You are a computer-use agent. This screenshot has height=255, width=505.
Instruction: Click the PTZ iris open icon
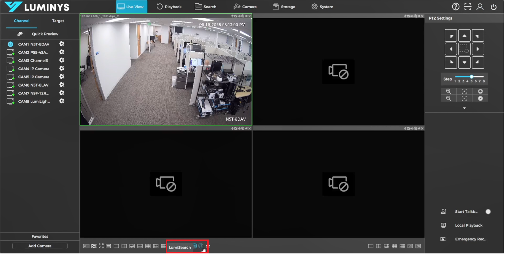(480, 91)
